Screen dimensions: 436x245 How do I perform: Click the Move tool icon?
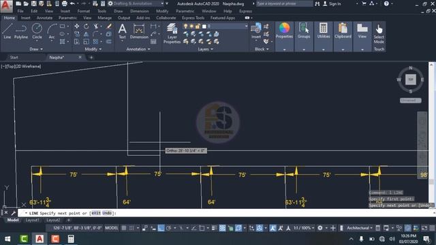point(77,26)
